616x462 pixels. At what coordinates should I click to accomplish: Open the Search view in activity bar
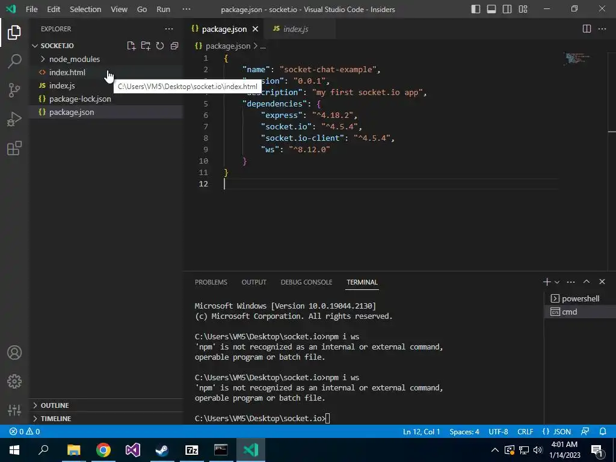[x=14, y=61]
